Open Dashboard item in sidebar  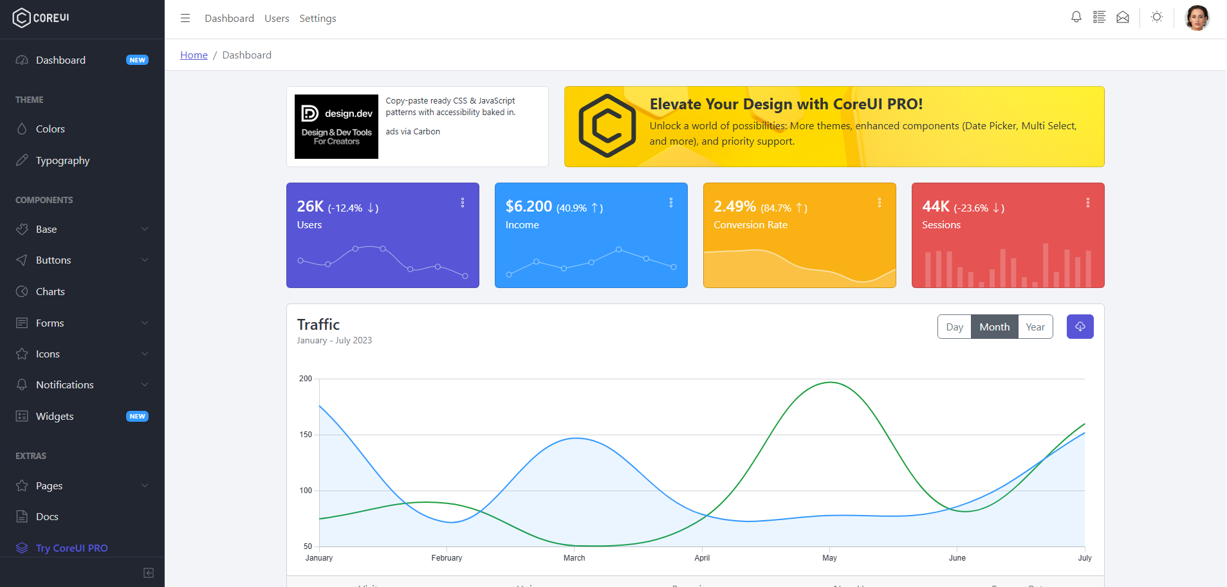82,60
